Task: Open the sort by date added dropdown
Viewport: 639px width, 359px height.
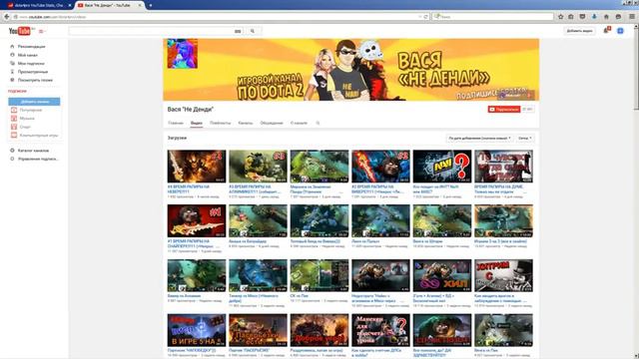Action: pyautogui.click(x=479, y=139)
